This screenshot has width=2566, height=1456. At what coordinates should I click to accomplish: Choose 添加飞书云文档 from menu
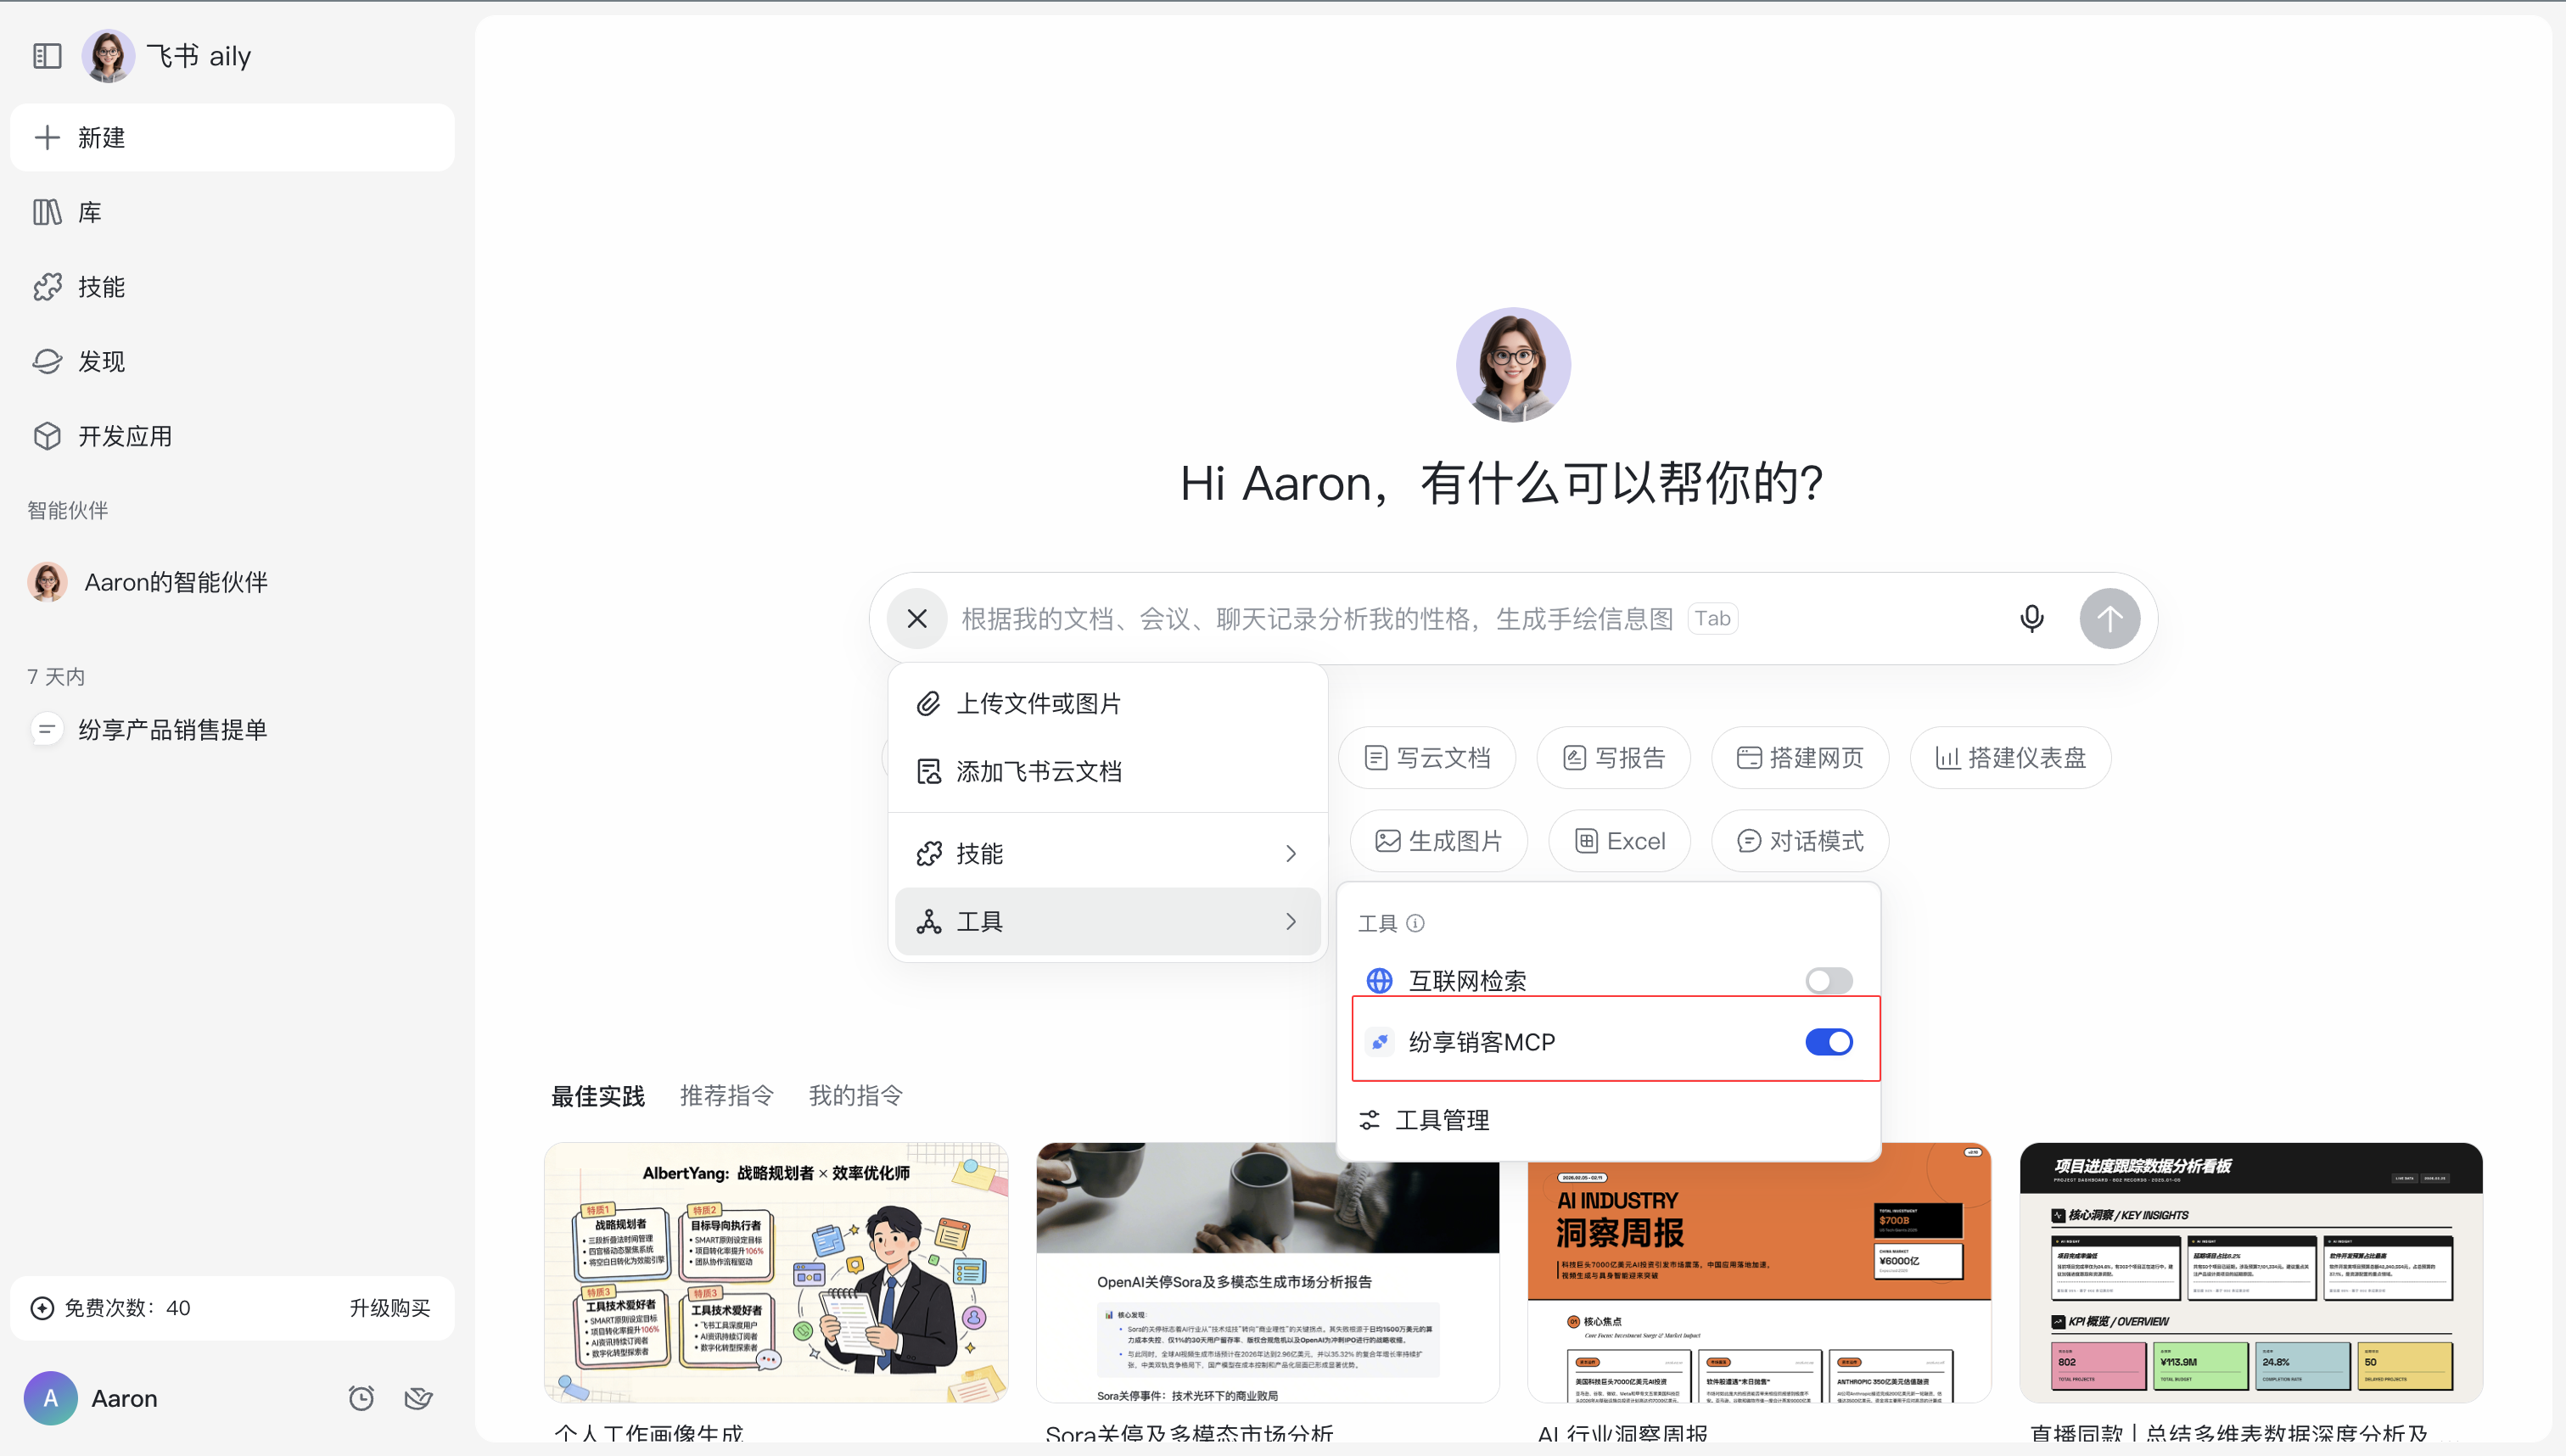tap(1038, 771)
